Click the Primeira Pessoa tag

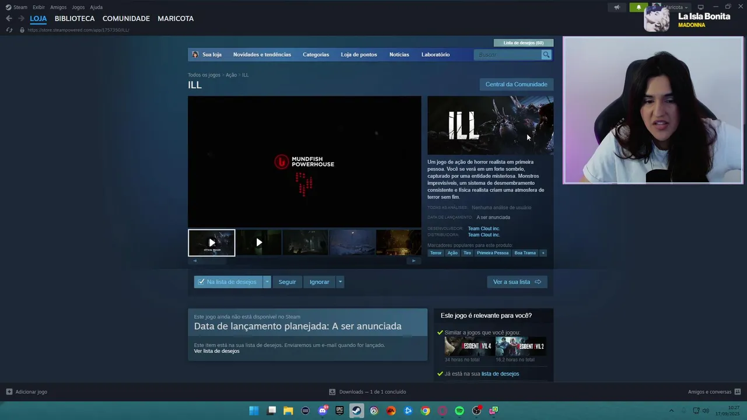(493, 253)
